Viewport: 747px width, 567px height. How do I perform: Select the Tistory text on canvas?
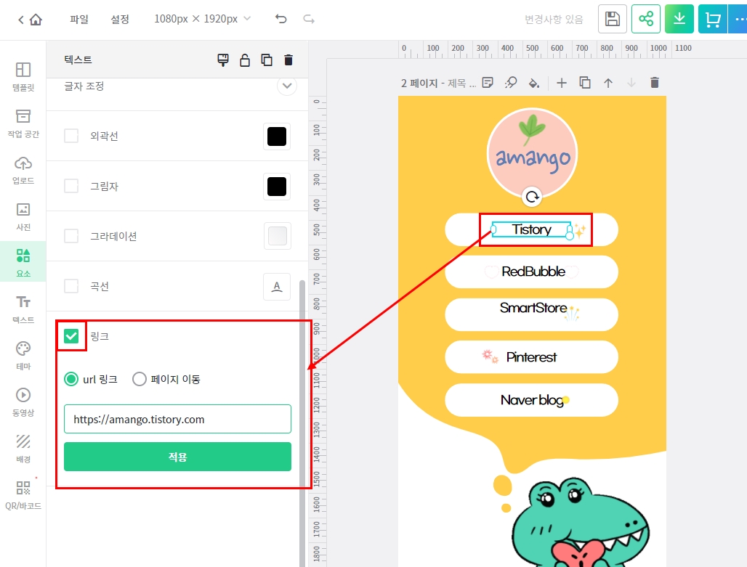tap(532, 229)
